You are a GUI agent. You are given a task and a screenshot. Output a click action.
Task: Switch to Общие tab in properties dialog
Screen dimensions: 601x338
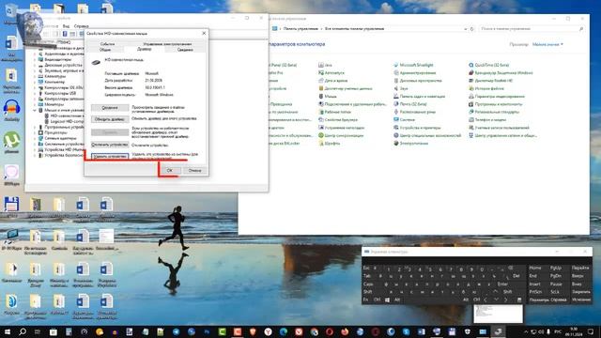point(105,50)
